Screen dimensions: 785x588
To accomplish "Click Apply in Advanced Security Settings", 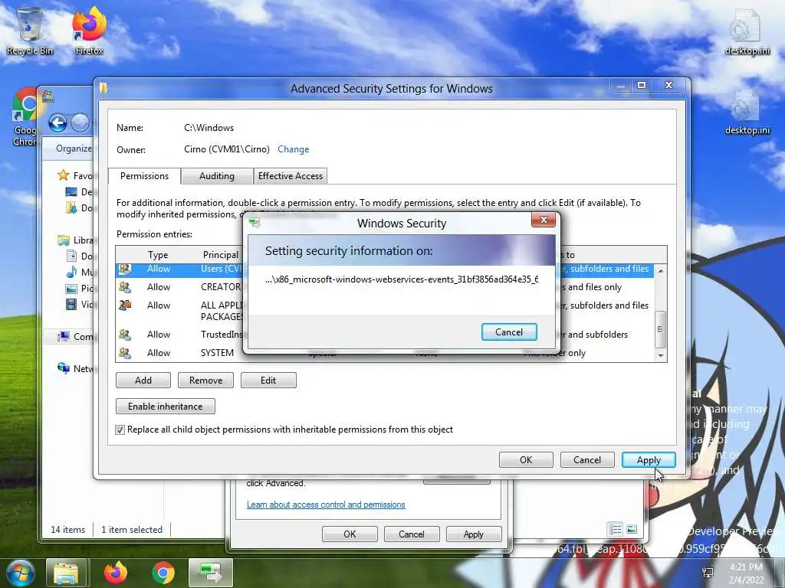I will click(x=649, y=460).
